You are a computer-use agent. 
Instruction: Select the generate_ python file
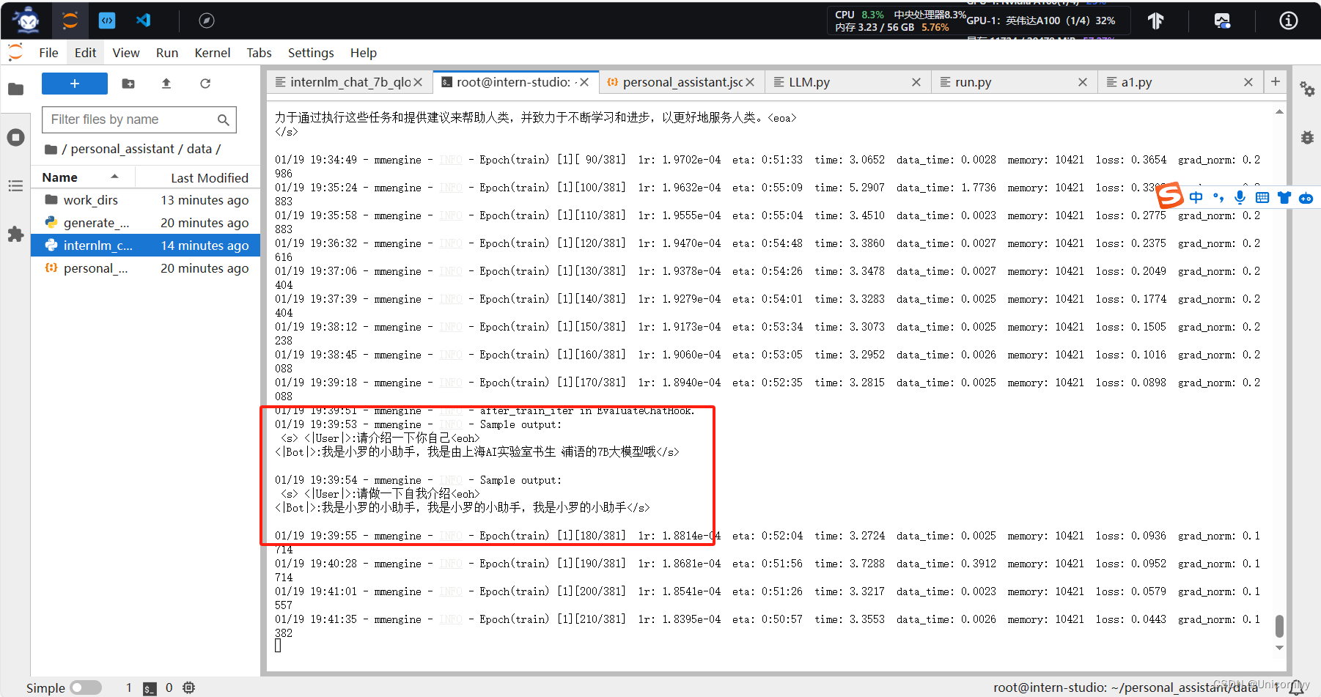point(145,223)
